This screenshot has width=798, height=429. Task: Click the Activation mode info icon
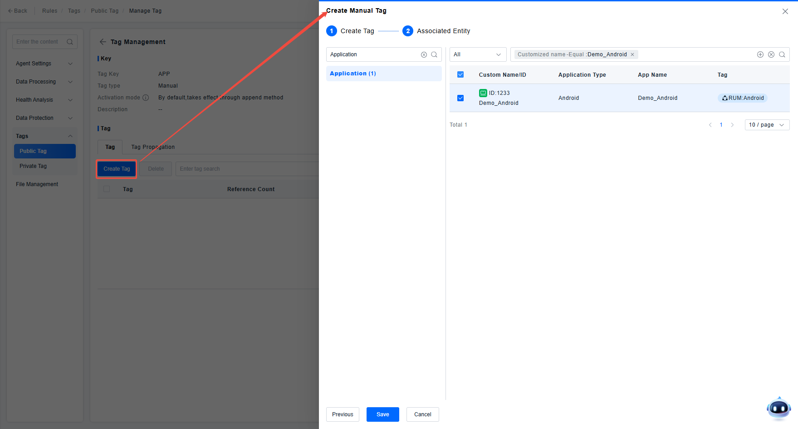point(146,98)
